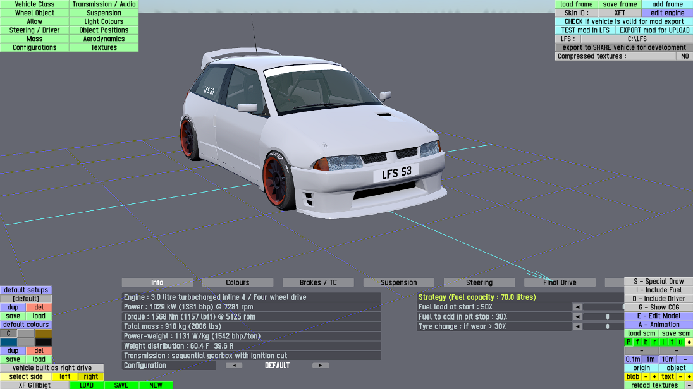Open Textures menu
Screen dimensions: 693x389
pos(104,47)
